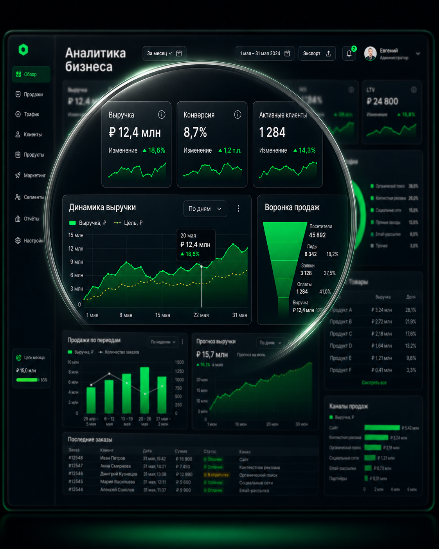This screenshot has height=549, width=439.
Task: Click the Лиды 8 342 value in funnel
Action: pyautogui.click(x=311, y=254)
